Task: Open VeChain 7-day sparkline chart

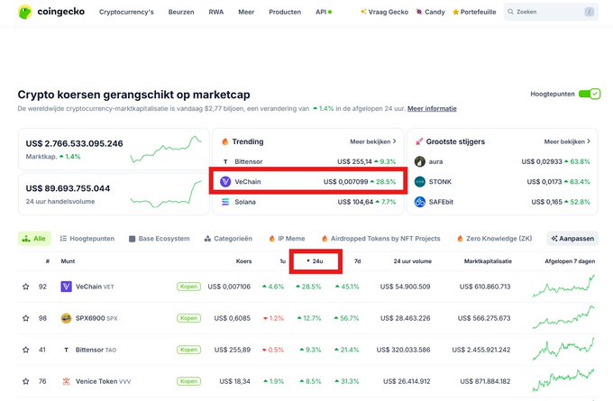Action: point(563,286)
